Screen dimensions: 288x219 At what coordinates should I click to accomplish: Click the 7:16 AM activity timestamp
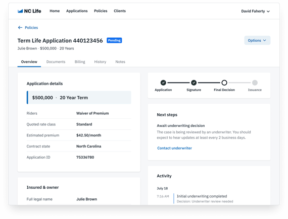click(163, 196)
